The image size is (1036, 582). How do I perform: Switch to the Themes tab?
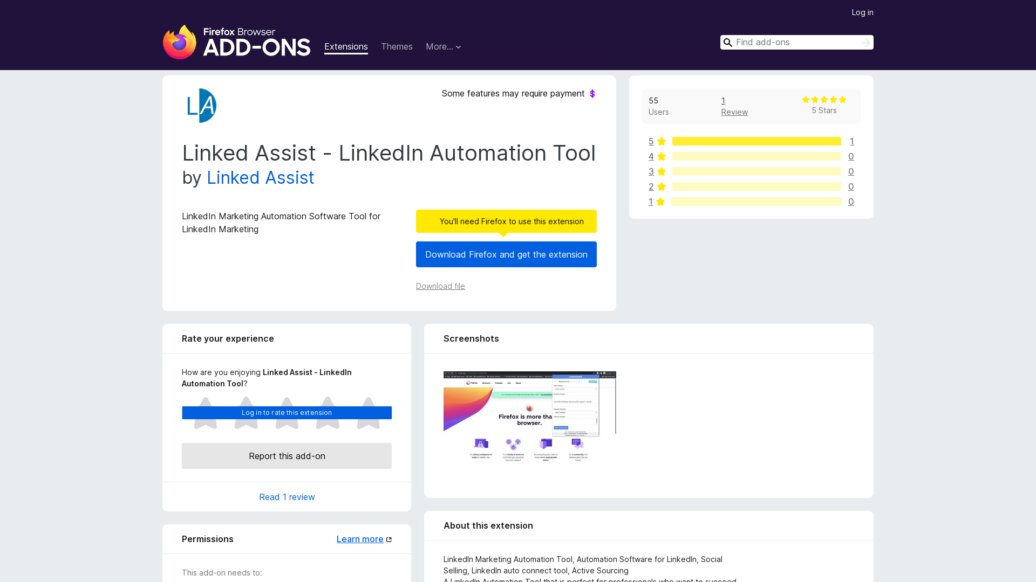tap(397, 47)
